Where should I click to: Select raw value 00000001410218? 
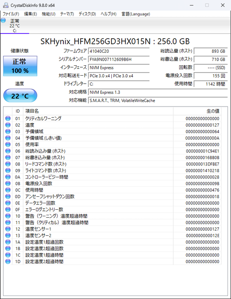[x=203, y=170]
